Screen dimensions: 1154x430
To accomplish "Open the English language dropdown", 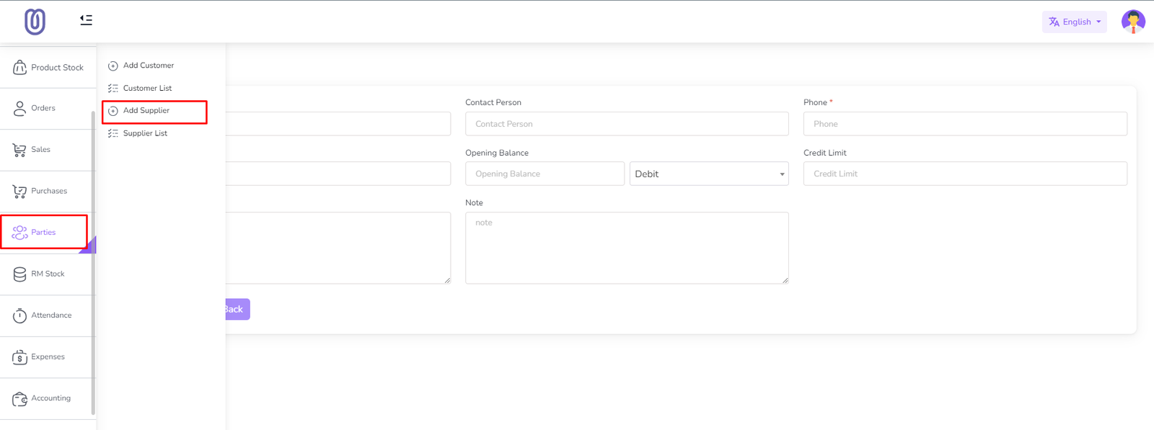I will tap(1074, 22).
